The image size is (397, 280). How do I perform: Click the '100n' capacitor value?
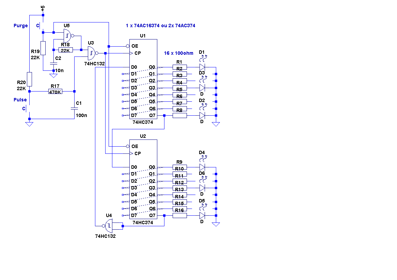(81, 115)
